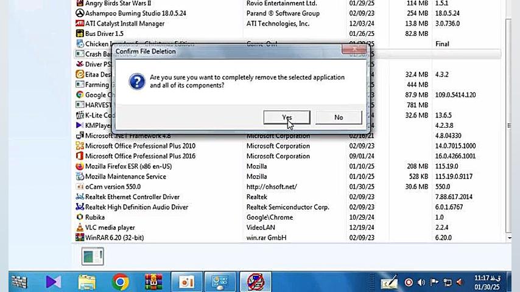Open KMPlayer from the taskbar

click(x=53, y=282)
